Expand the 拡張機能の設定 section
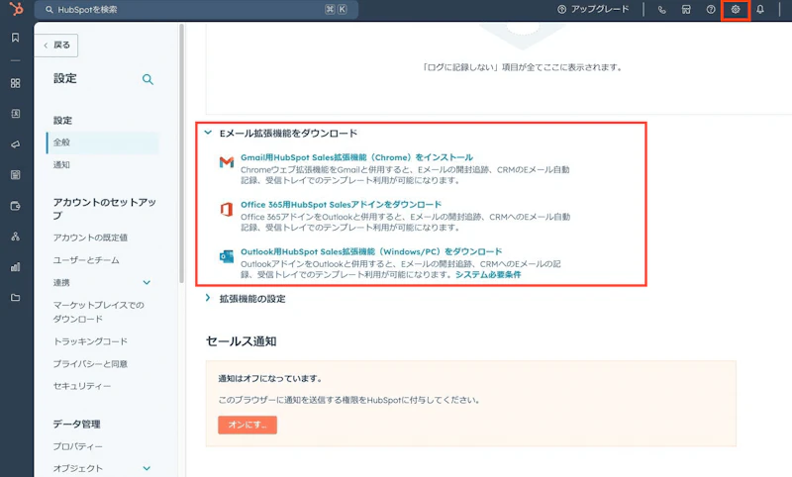This screenshot has width=792, height=477. (x=245, y=299)
